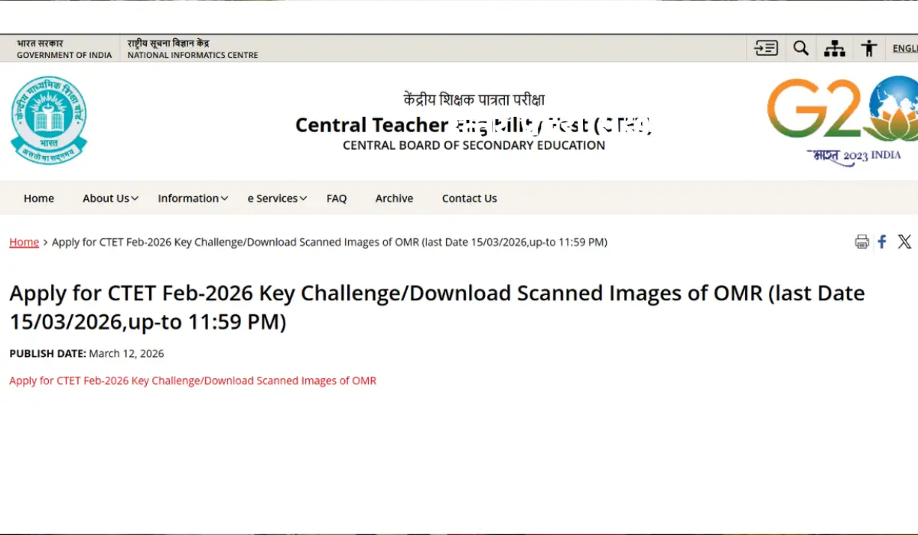
Task: Open the Contact Us page
Action: click(469, 198)
